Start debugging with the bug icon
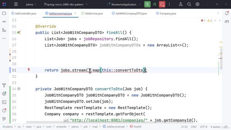231x130 pixels. [x=155, y=4]
